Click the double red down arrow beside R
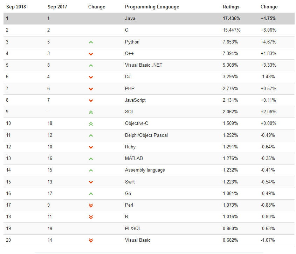Viewport: 296px width, 254px height. point(91,217)
